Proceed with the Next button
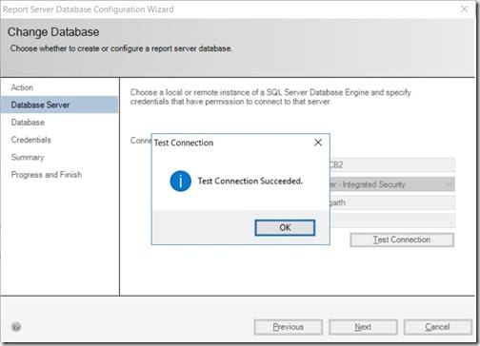This screenshot has width=480, height=346. [x=363, y=327]
